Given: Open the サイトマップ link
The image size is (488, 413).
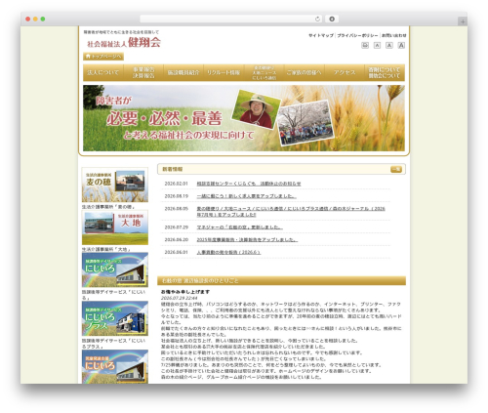Looking at the screenshot, I should [x=321, y=35].
